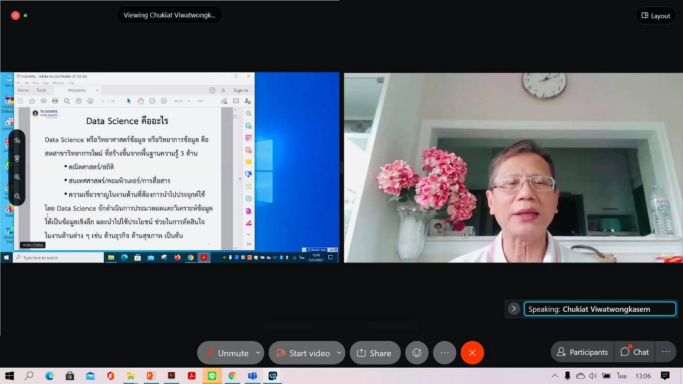This screenshot has height=384, width=683.
Task: Open the Layout options menu
Action: (656, 15)
